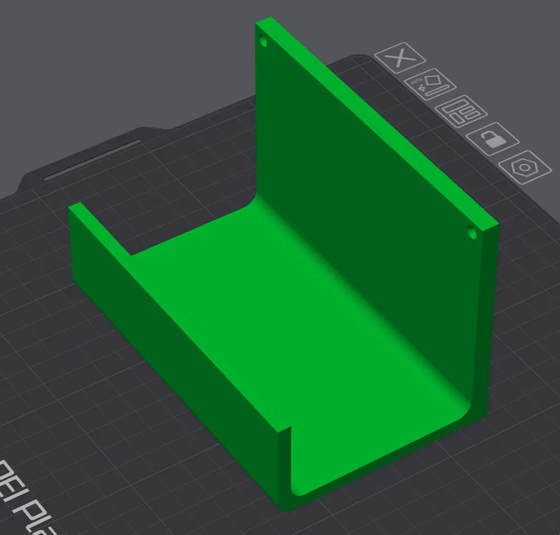The width and height of the screenshot is (560, 535).
Task: Click the top edge of the short wall
Action: point(179,314)
